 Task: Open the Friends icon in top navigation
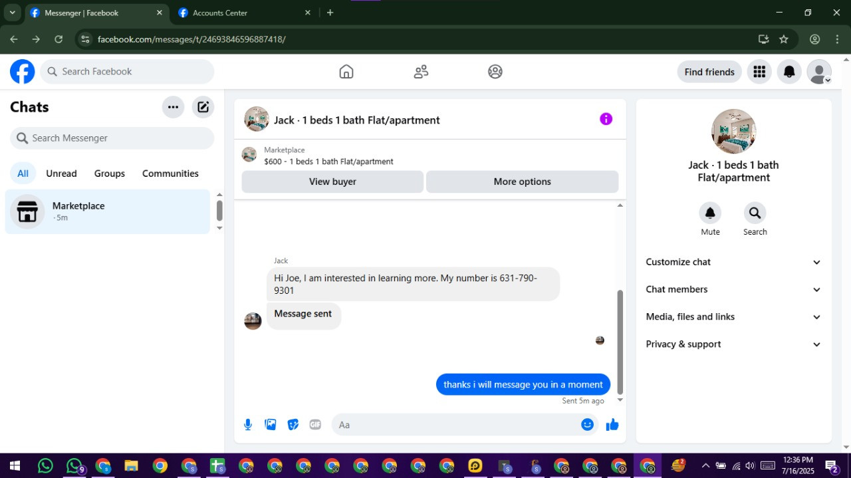(x=421, y=72)
